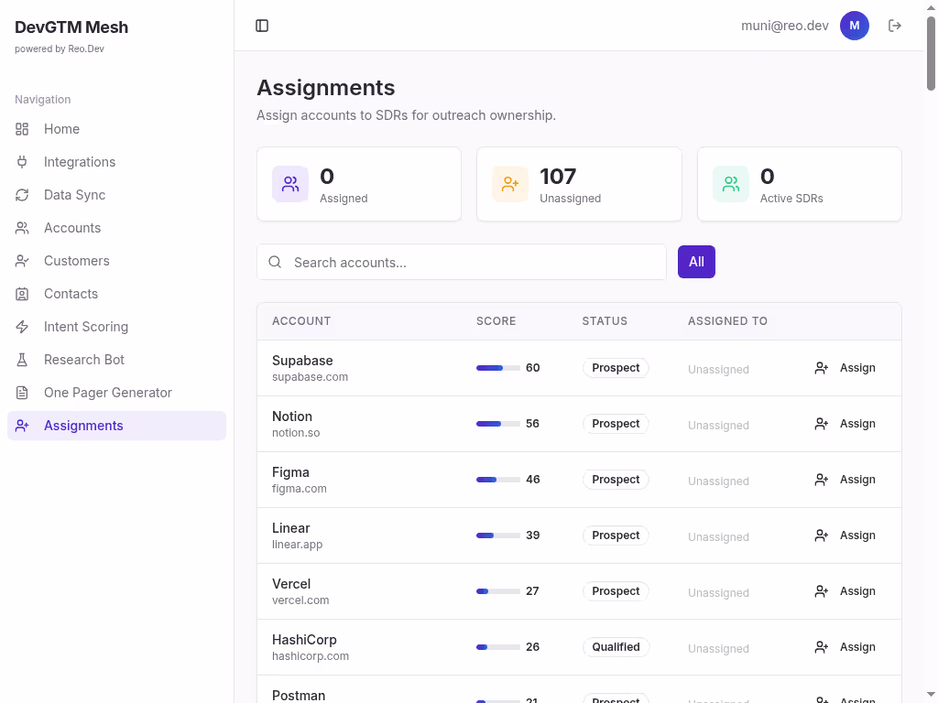938x703 pixels.
Task: Select the Intent Scoring lightning icon
Action: pos(21,327)
